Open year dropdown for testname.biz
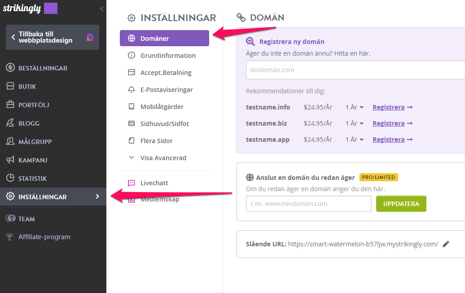Screen dimensions: 465x293 click(355, 123)
